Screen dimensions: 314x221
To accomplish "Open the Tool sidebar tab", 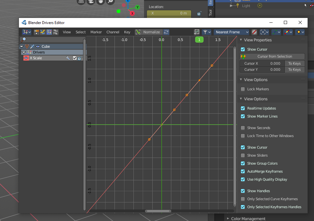I will (x=210, y=12).
